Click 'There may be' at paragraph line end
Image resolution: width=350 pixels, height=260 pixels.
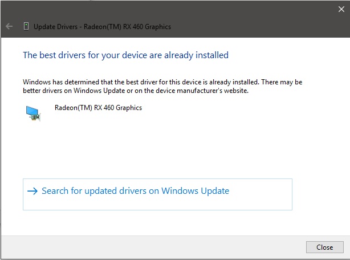coord(282,82)
